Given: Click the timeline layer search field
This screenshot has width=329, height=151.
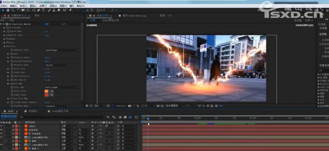Looking at the screenshot, I should point(61,117).
